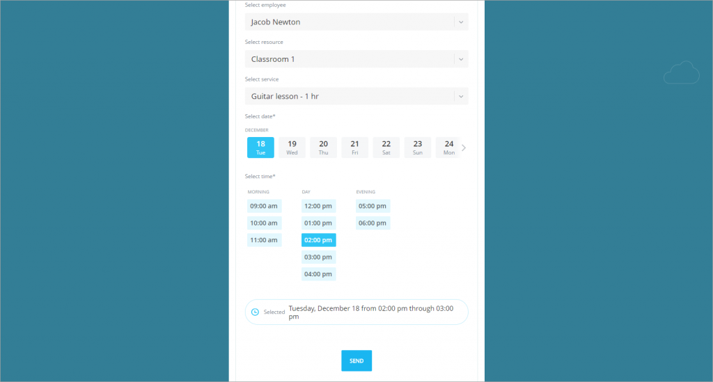Screen dimensions: 713x382
Task: Click the Select resource label
Action: [264, 42]
